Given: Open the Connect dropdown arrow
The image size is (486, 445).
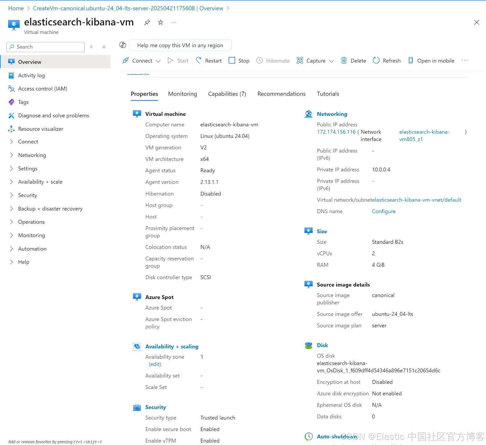Looking at the screenshot, I should pyautogui.click(x=158, y=61).
